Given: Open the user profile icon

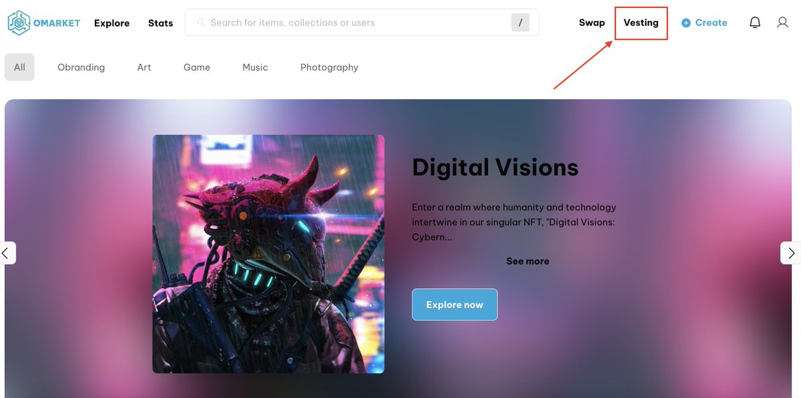Looking at the screenshot, I should point(782,23).
